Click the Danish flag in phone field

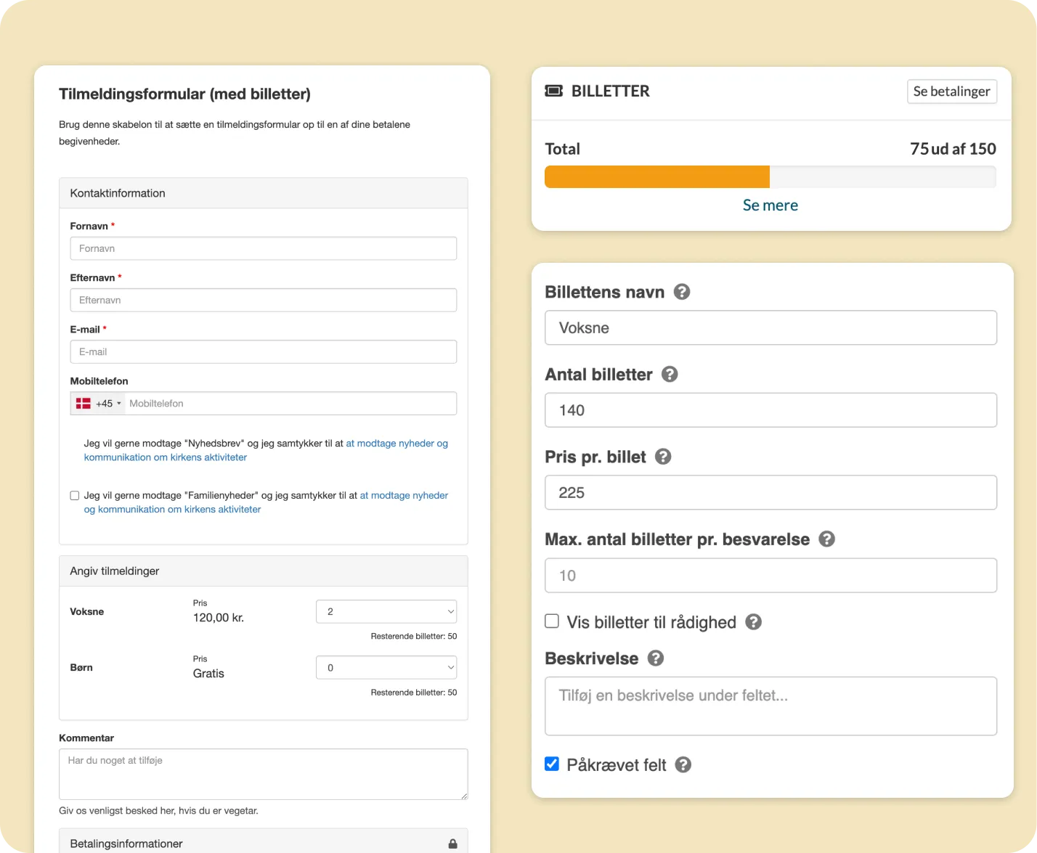tap(84, 404)
